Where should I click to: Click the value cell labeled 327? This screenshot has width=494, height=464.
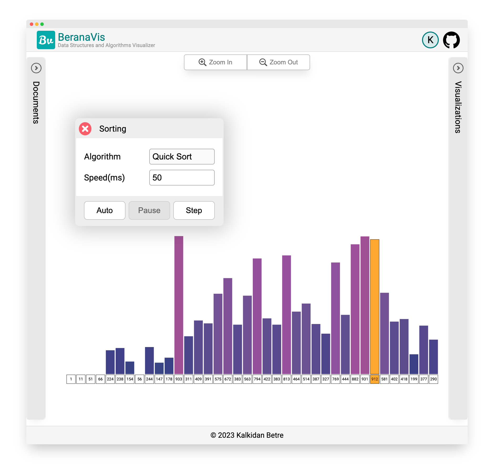[326, 379]
